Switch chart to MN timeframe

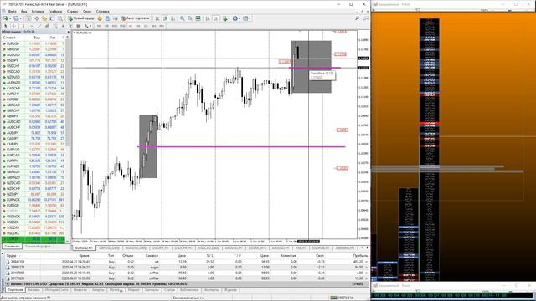point(162,26)
